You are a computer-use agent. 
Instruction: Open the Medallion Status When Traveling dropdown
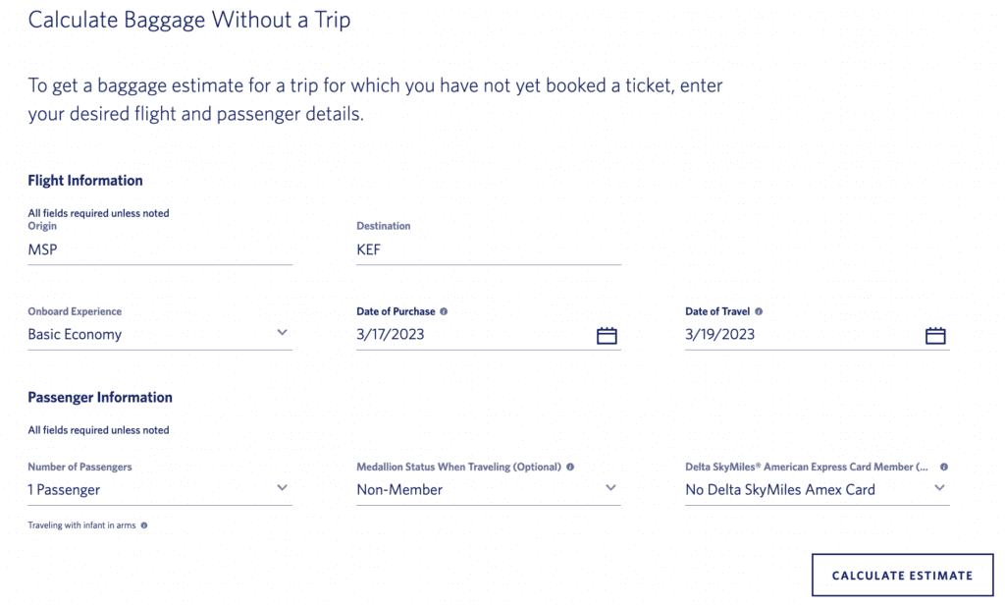(x=611, y=488)
